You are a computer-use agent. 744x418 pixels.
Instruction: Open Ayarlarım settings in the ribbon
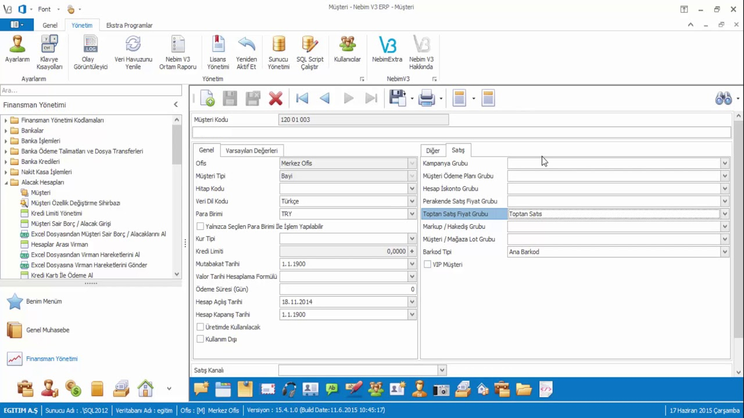[17, 52]
